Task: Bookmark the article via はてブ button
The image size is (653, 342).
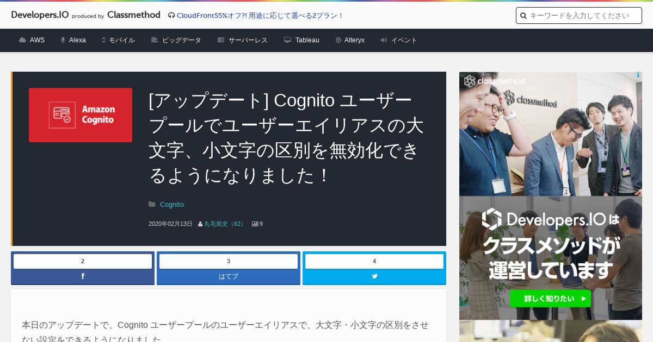Action: tap(229, 276)
